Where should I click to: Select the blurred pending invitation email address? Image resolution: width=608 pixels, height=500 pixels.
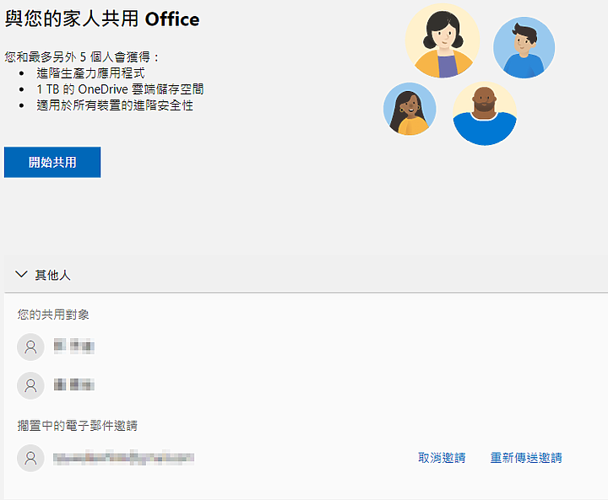pos(123,458)
